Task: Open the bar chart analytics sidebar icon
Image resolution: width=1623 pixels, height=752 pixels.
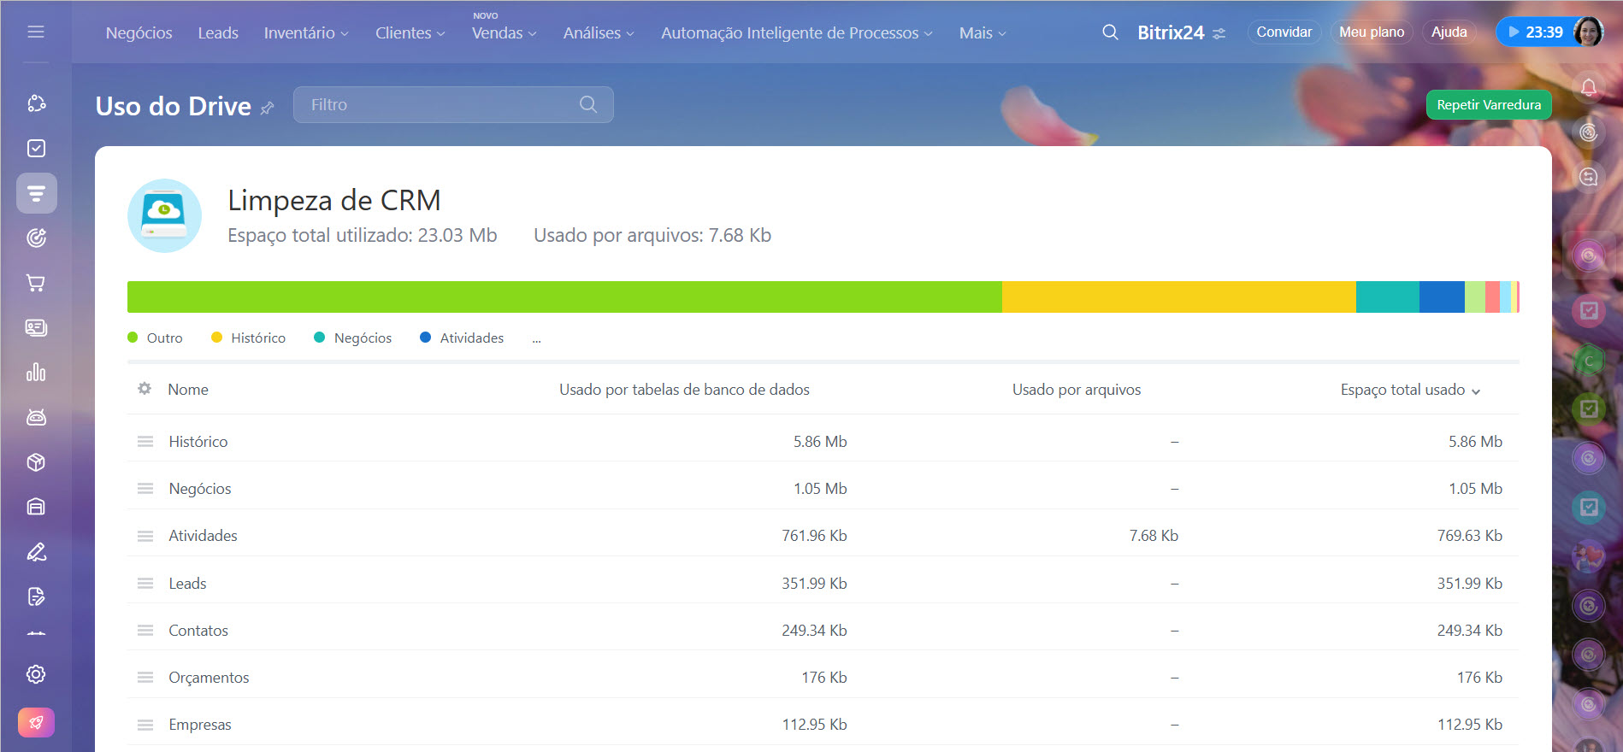Action: click(x=36, y=373)
